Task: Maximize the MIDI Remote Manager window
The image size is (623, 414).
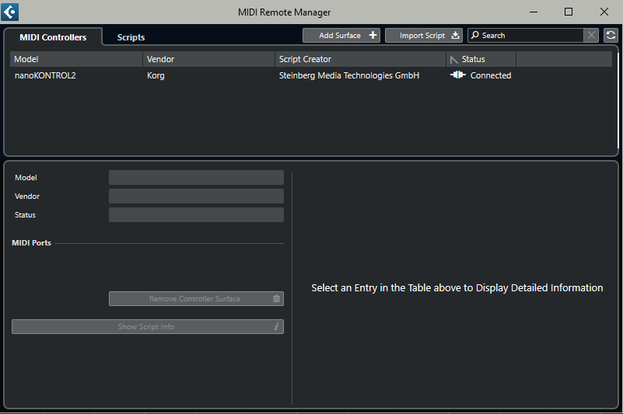Action: click(569, 12)
